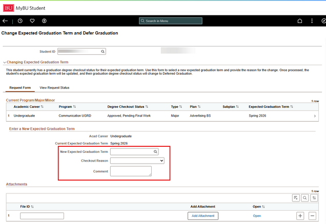The height and width of the screenshot is (224, 326).
Task: Open the compass navigator icon
Action: pos(324,21)
